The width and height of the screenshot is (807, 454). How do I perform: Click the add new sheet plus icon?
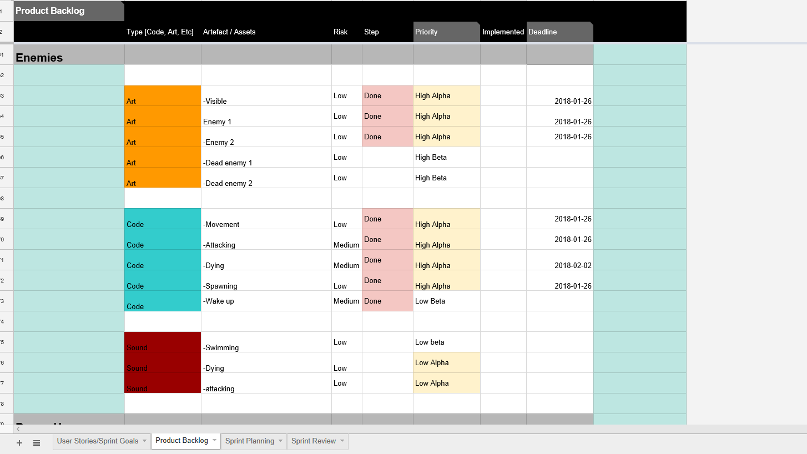click(x=19, y=443)
